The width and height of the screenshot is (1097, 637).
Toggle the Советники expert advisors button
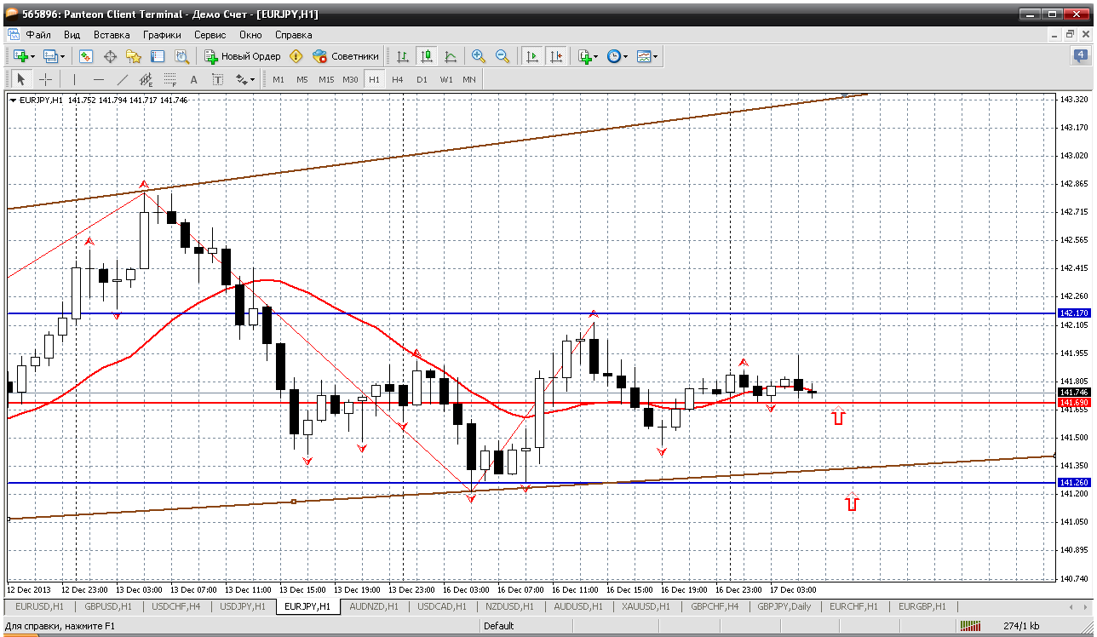[346, 56]
